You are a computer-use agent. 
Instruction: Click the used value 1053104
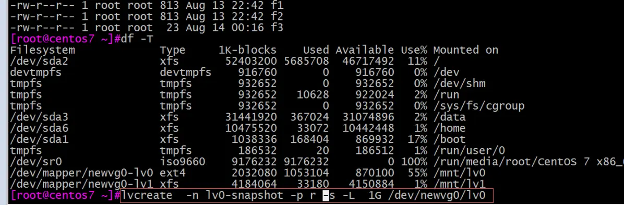[306, 173]
